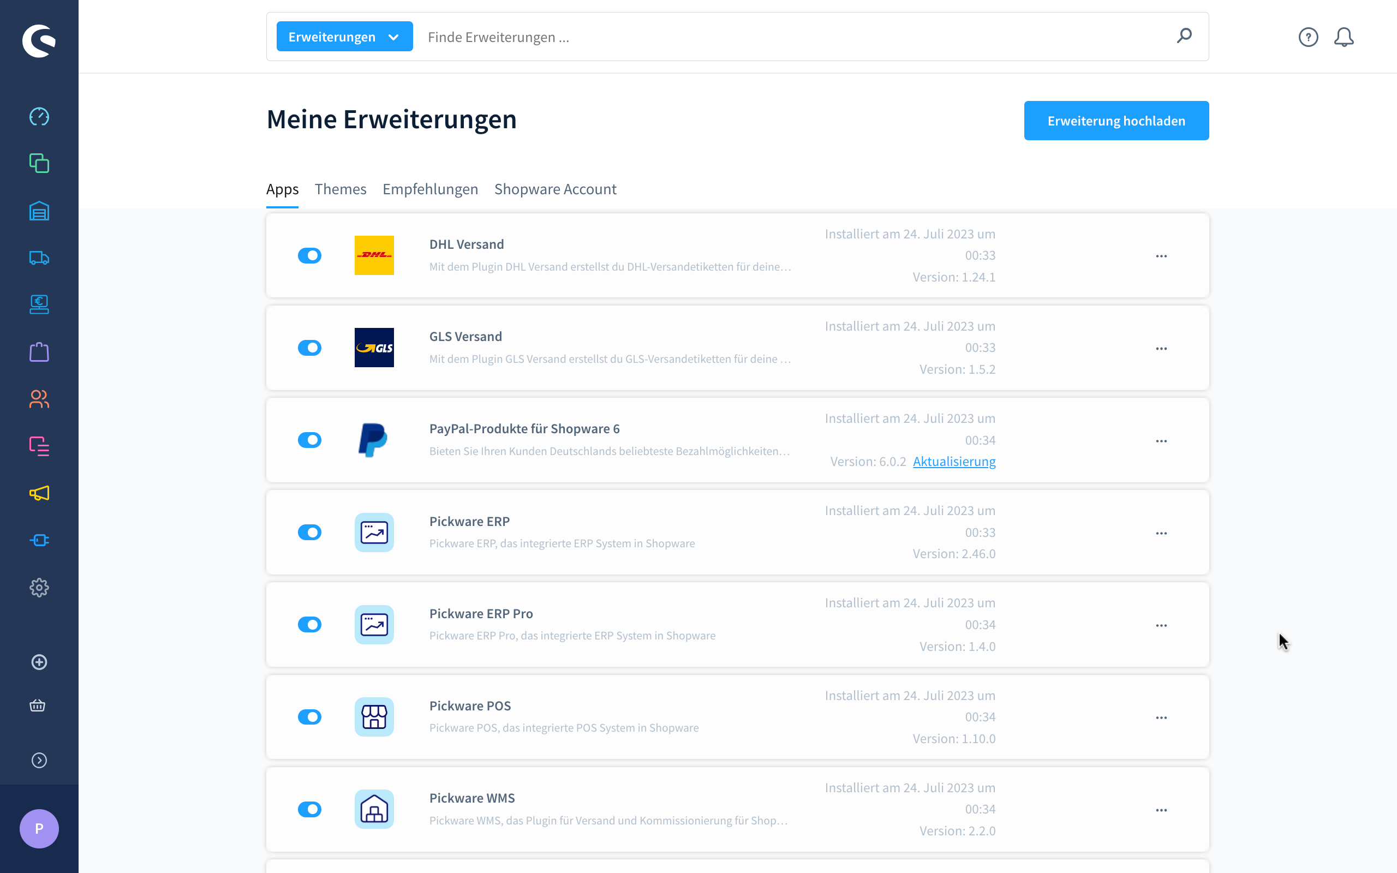Expand the sidebar with the chevron circle icon
The width and height of the screenshot is (1397, 873).
39,761
